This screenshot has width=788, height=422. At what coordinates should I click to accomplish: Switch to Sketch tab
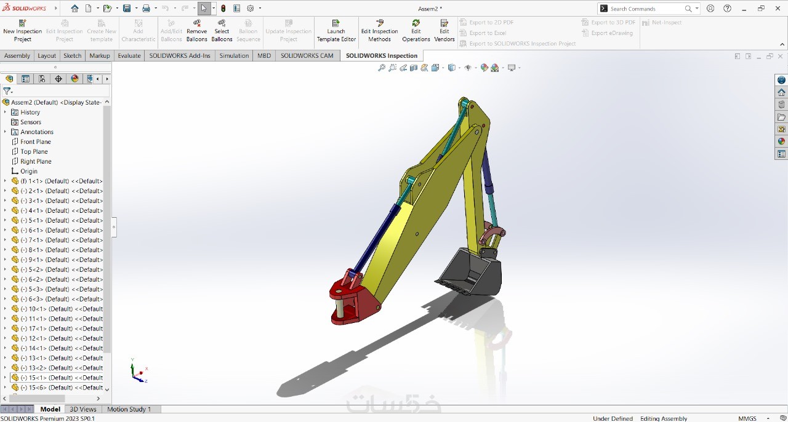72,55
